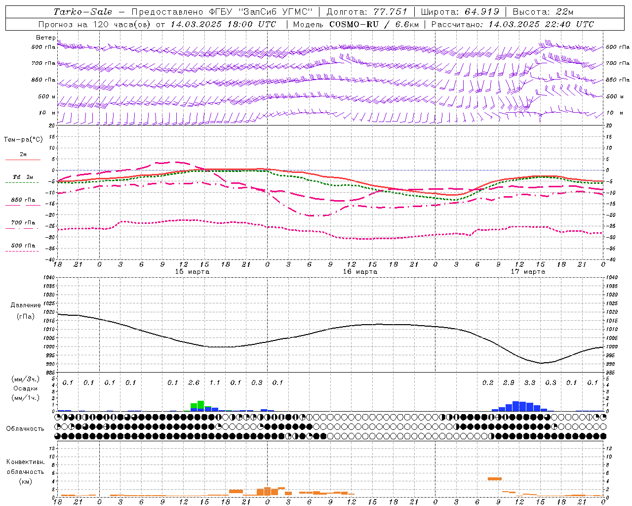Click the left '10 м' wind level label
The height and width of the screenshot is (506, 632).
point(47,113)
